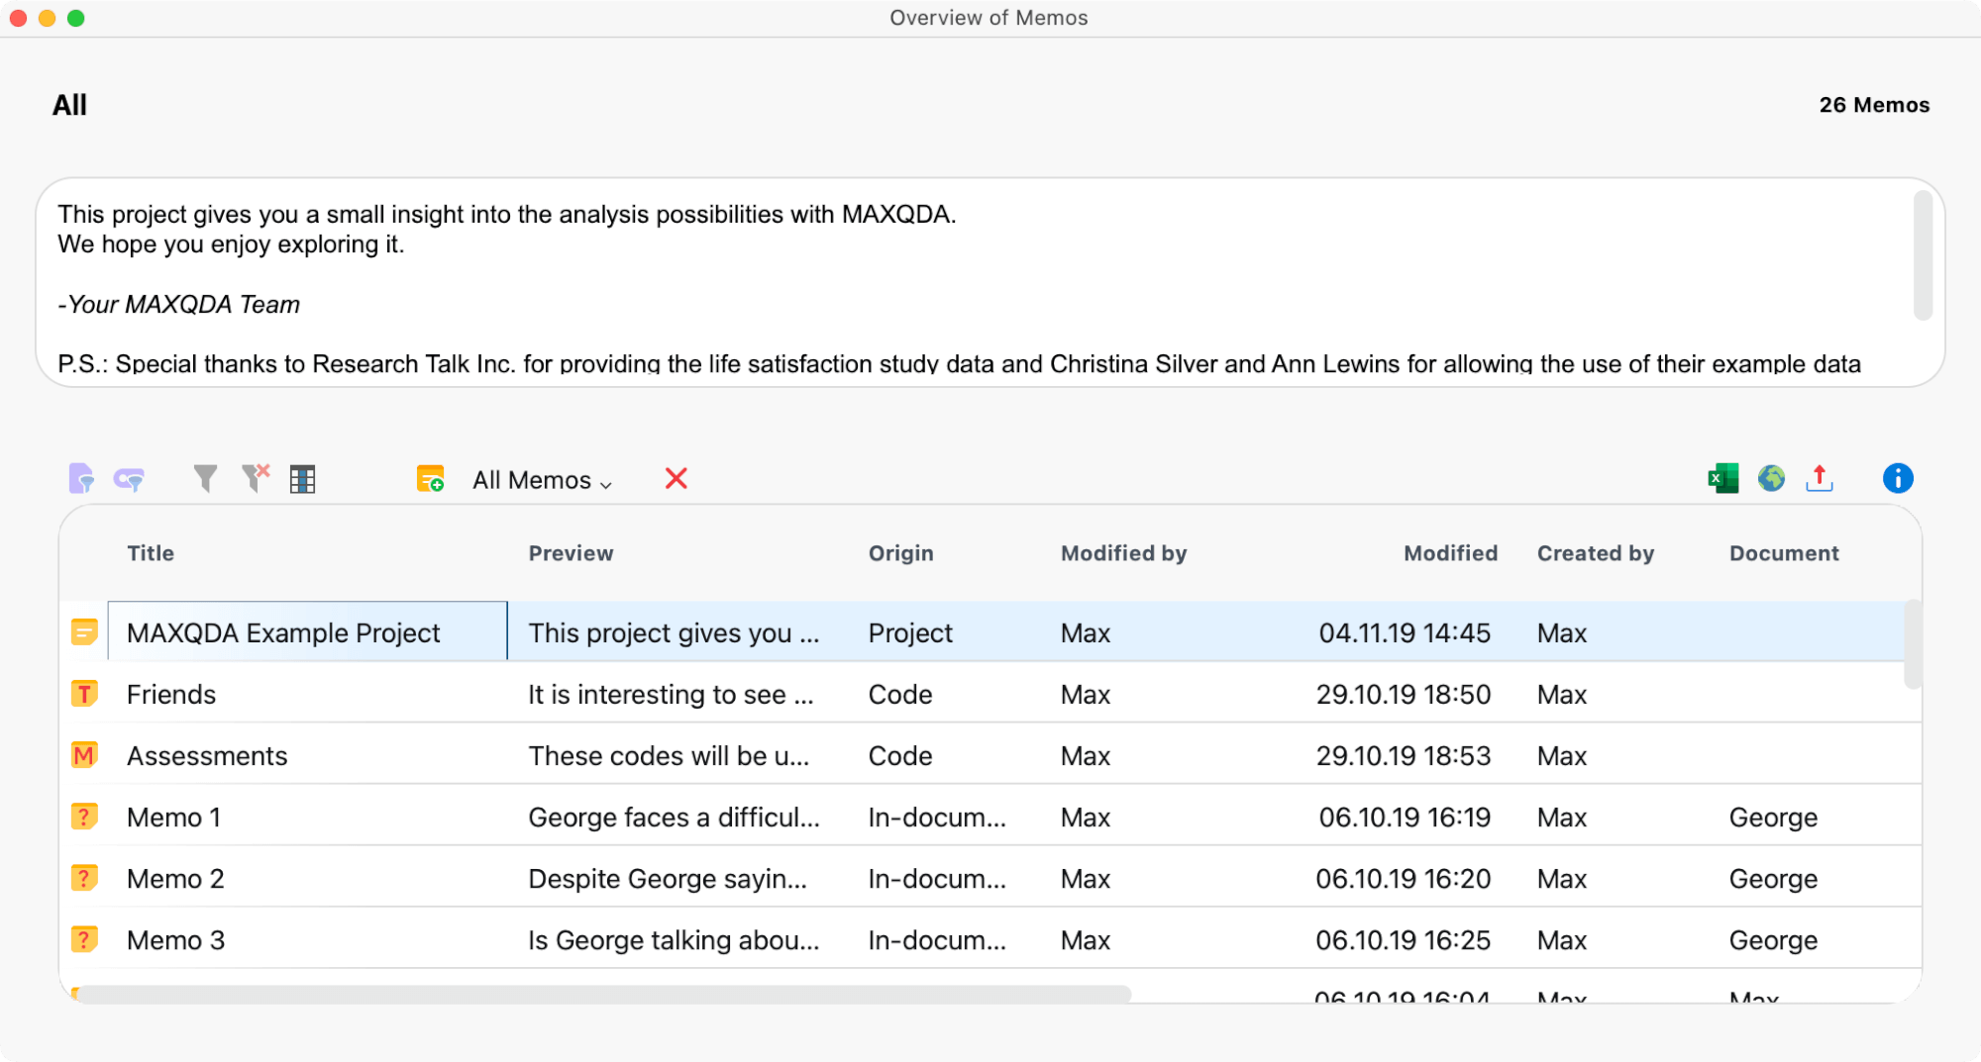Click preview 'This project gives you ...'
This screenshot has width=1981, height=1062.
pyautogui.click(x=674, y=633)
